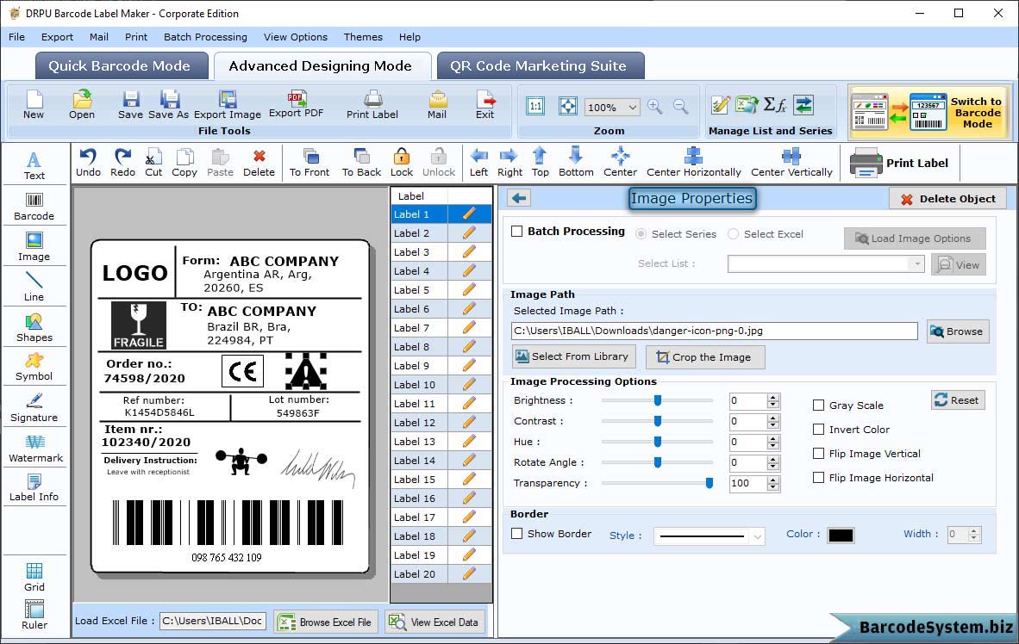Toggle the Ruler display

tap(34, 615)
